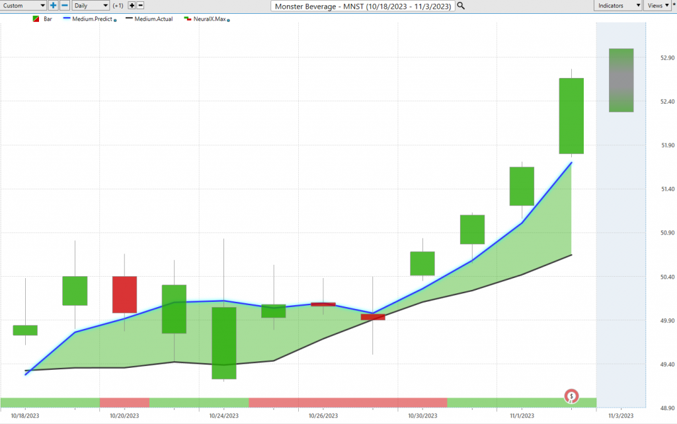
Task: Click the blue plus zoom-in button
Action: click(53, 5)
